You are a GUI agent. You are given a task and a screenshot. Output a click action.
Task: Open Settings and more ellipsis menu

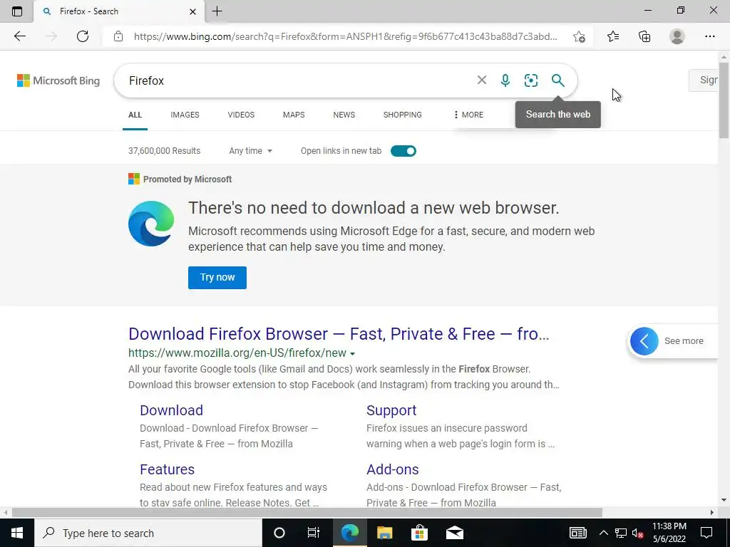coord(709,36)
